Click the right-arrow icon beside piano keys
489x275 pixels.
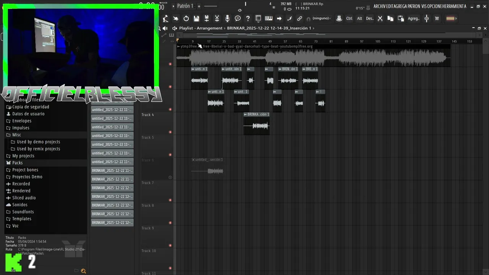279,18
